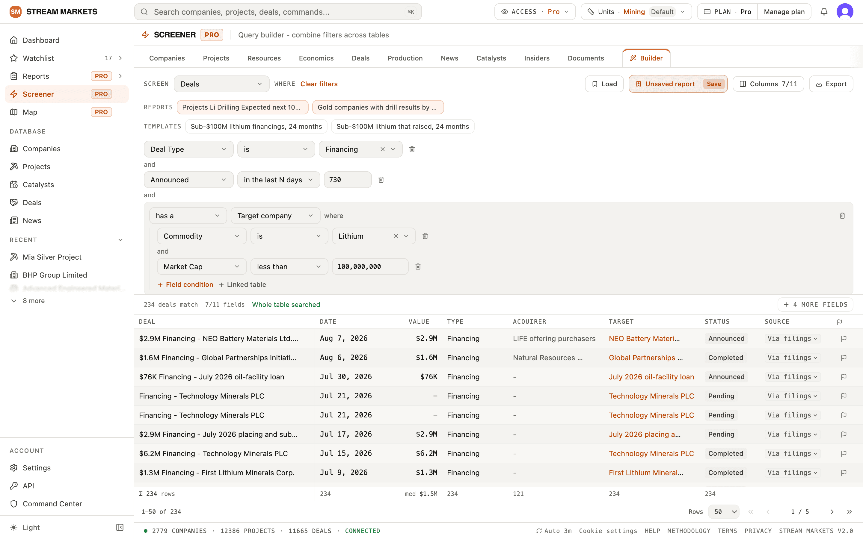
Task: Change the 'in the last N days' operator
Action: pyautogui.click(x=278, y=180)
